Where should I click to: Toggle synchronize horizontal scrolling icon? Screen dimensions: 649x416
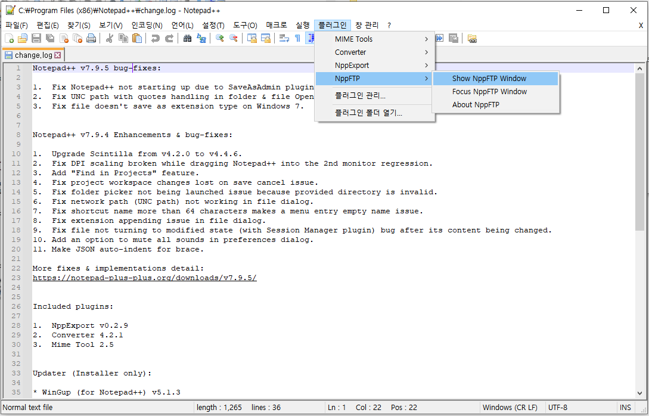point(265,39)
